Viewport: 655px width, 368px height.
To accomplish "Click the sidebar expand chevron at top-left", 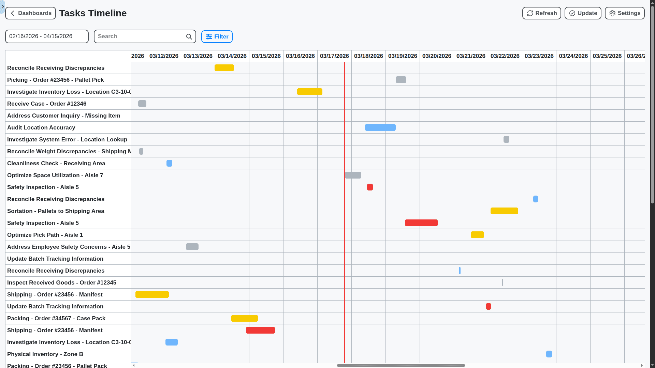I will coord(2,6).
